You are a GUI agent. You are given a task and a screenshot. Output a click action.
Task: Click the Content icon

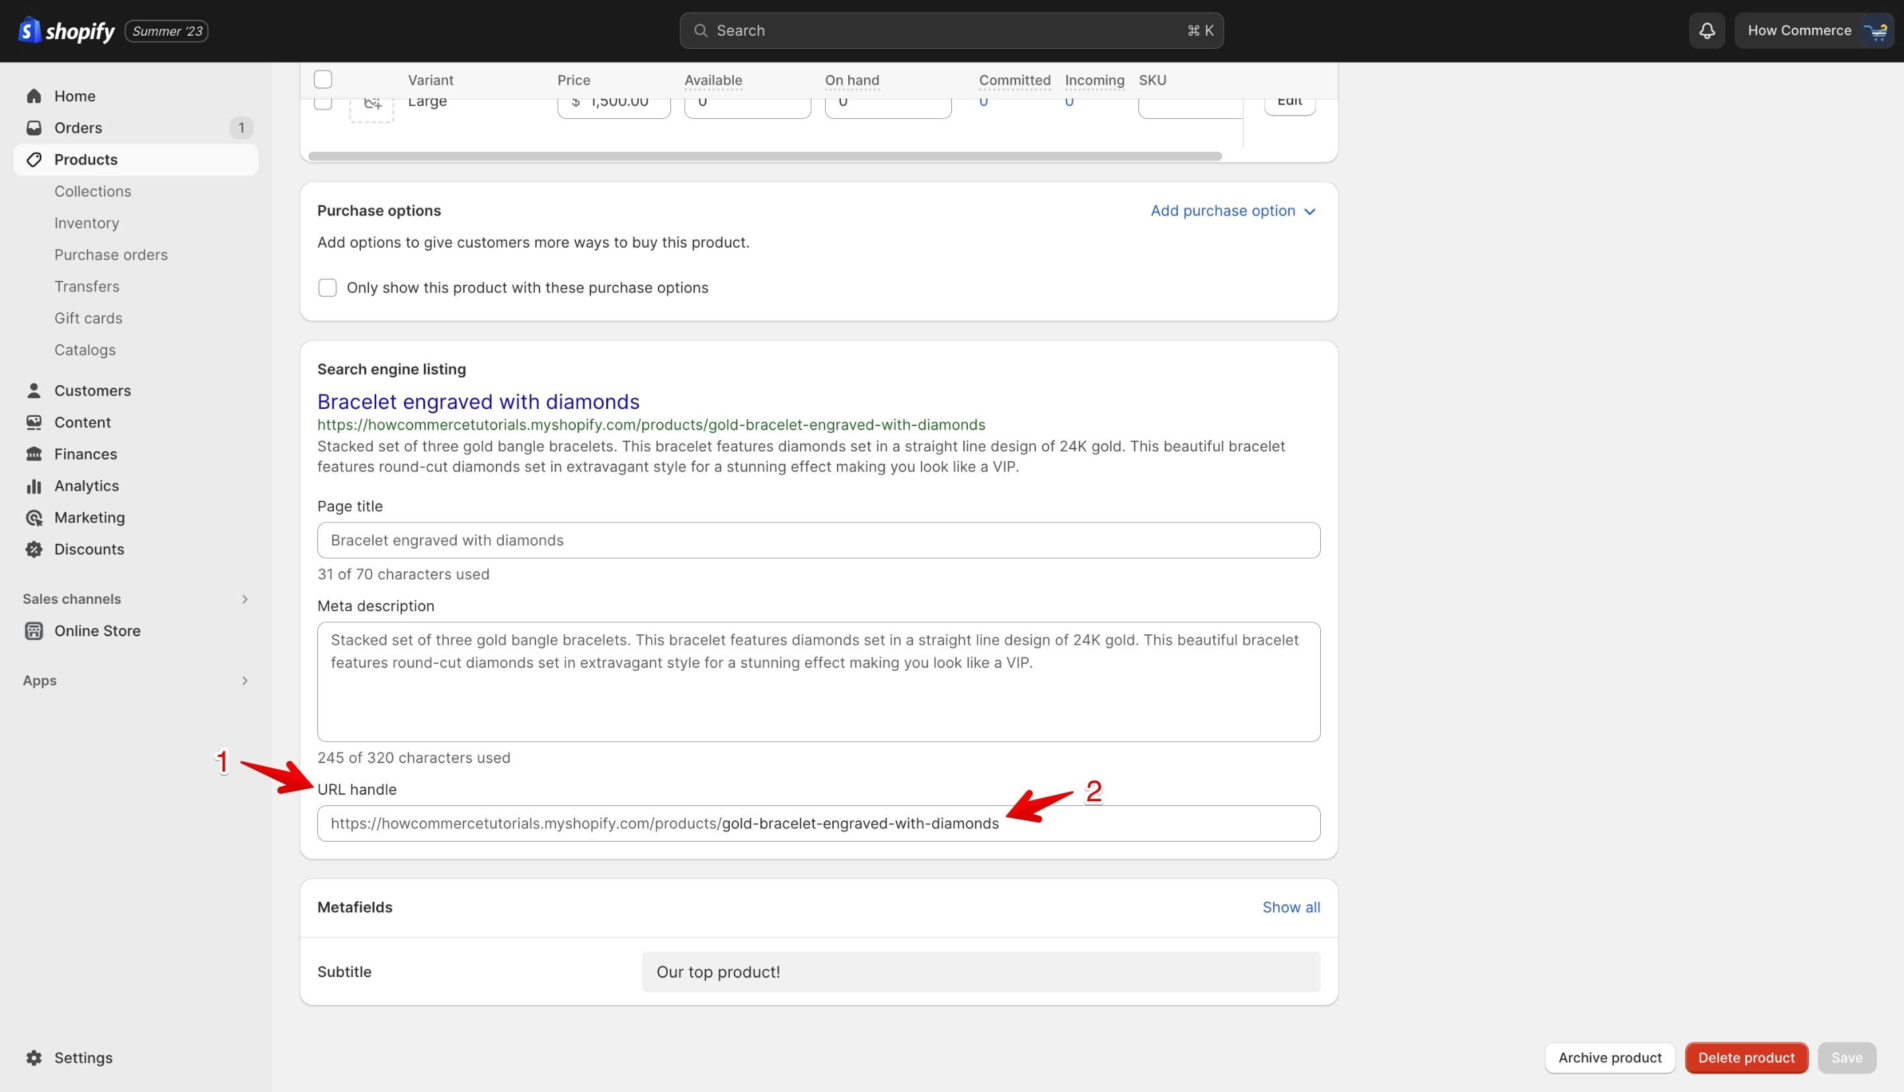(34, 422)
